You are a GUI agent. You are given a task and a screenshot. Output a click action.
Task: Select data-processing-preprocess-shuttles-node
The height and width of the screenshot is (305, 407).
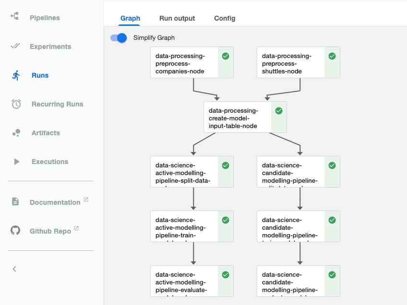tap(298, 62)
